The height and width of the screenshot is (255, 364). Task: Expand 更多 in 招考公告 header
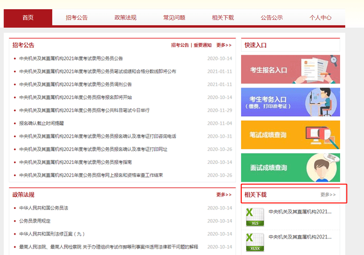tap(224, 45)
